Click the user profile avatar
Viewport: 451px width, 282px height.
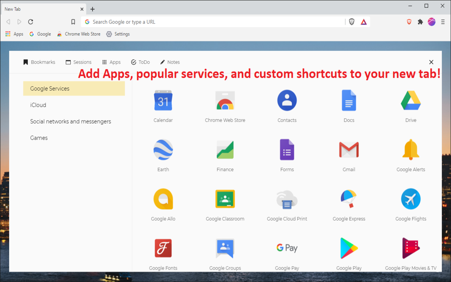432,22
